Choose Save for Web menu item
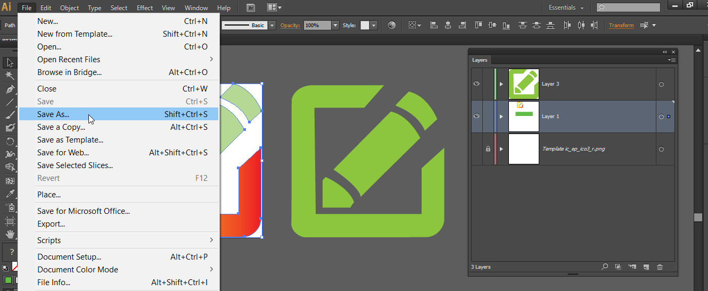The image size is (708, 291). [118, 152]
